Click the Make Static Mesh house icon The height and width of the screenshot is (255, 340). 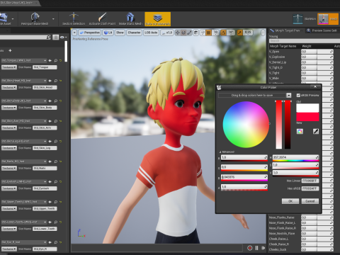[130, 17]
